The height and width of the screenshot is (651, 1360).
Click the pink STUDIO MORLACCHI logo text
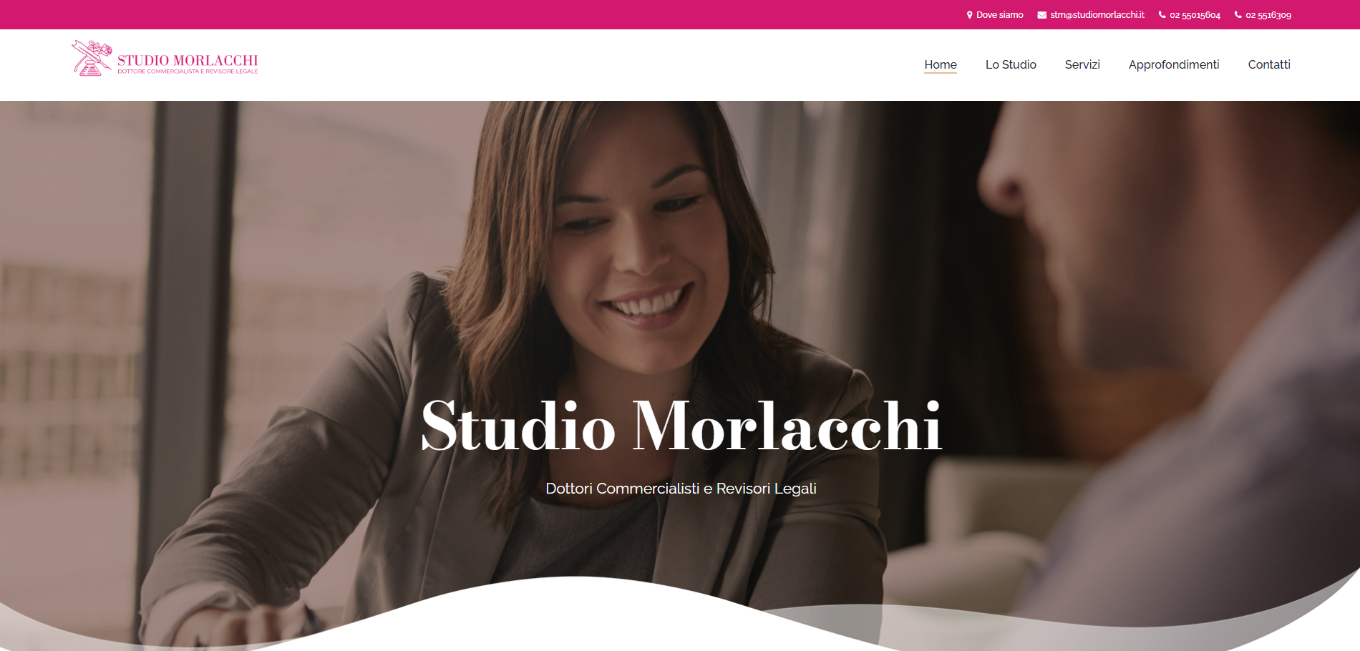(188, 60)
